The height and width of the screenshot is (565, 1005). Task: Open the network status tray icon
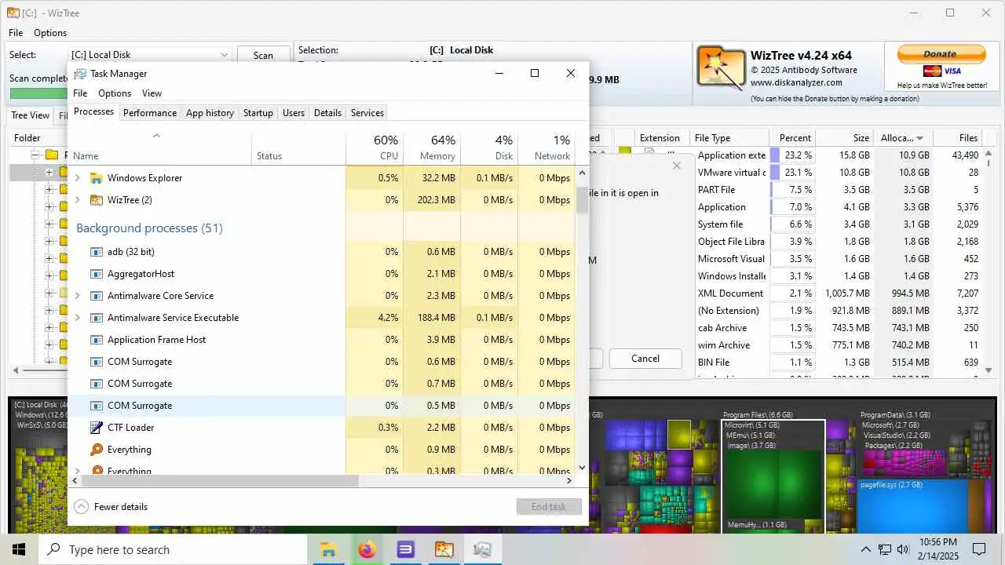pos(885,549)
